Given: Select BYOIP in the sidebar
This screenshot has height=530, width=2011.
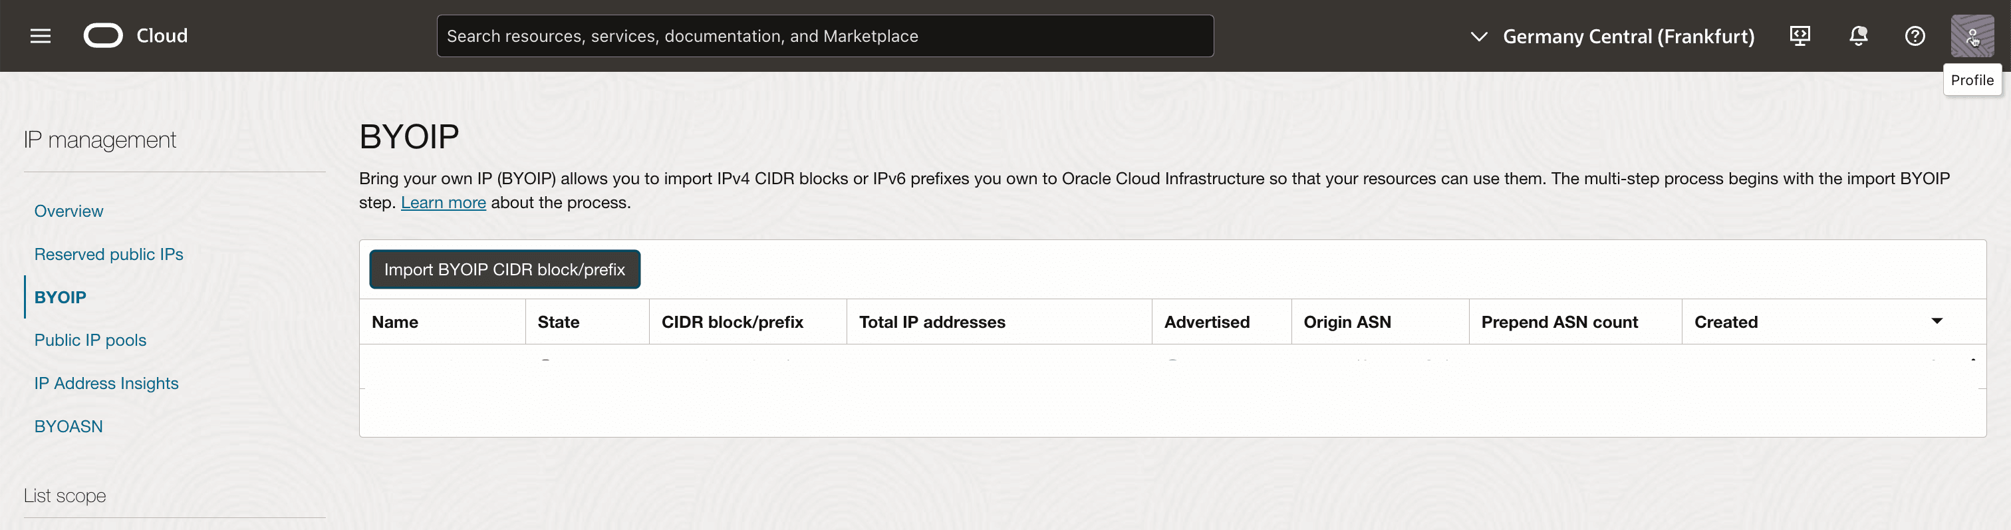Looking at the screenshot, I should click(60, 297).
